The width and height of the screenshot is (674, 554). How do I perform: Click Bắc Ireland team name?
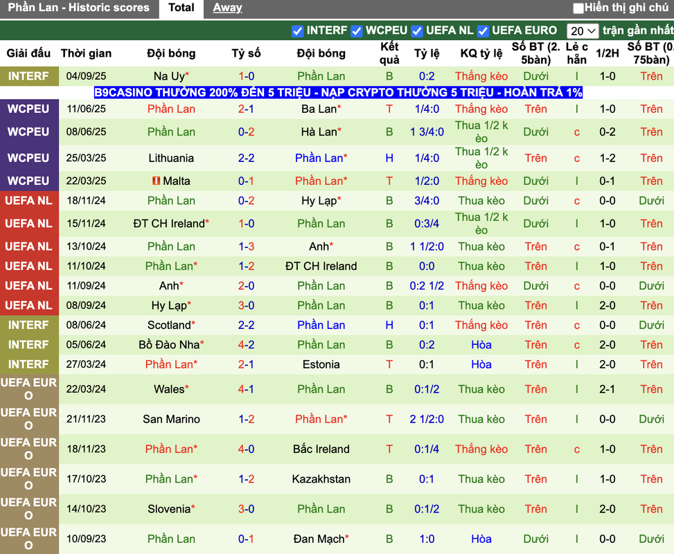point(321,449)
